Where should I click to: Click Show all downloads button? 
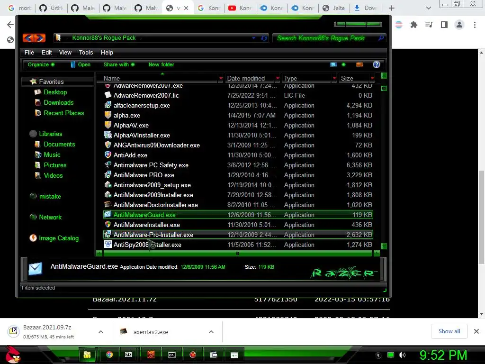coord(449,331)
